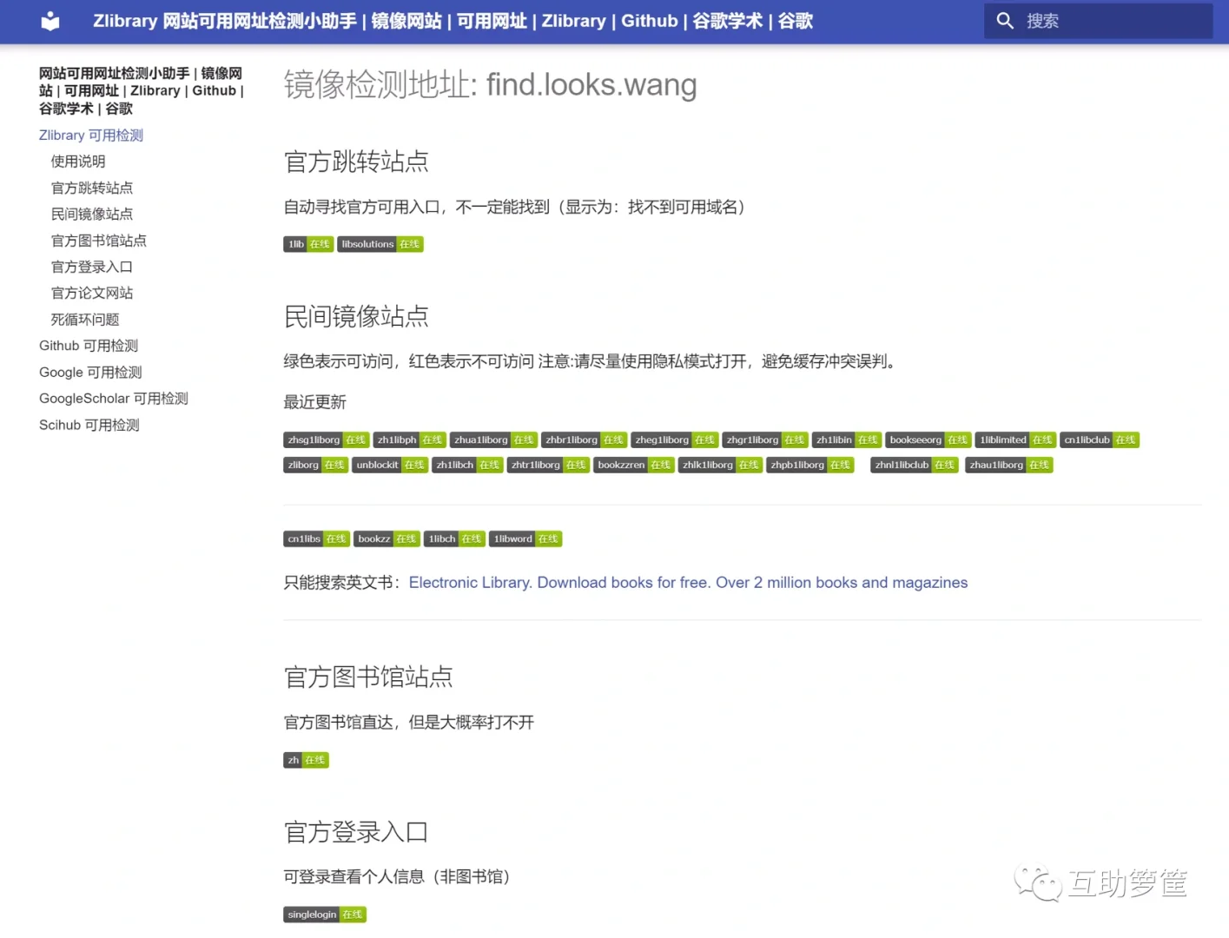Click the site logo book icon in header
Screen dimensions: 1229x938
pos(50,21)
